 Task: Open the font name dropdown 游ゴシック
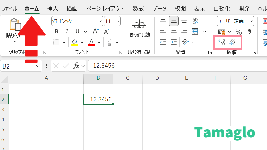pyautogui.click(x=77, y=21)
